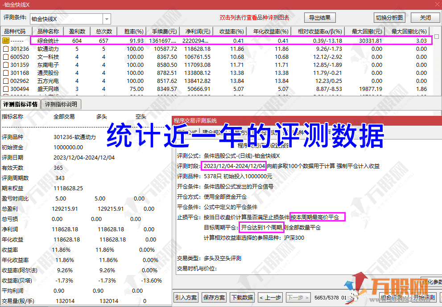Click max drawdown value 19877.19

[x=370, y=89]
